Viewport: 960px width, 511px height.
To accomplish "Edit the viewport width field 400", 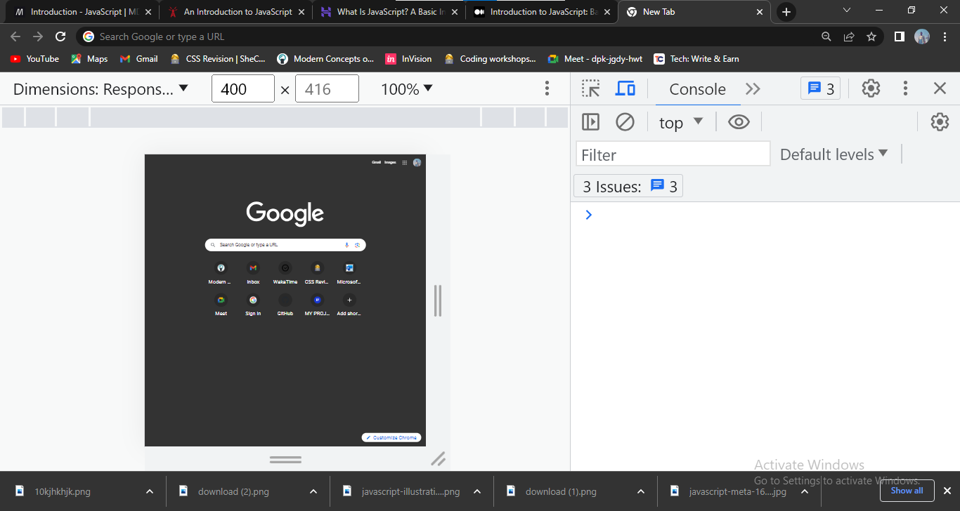I will 243,89.
